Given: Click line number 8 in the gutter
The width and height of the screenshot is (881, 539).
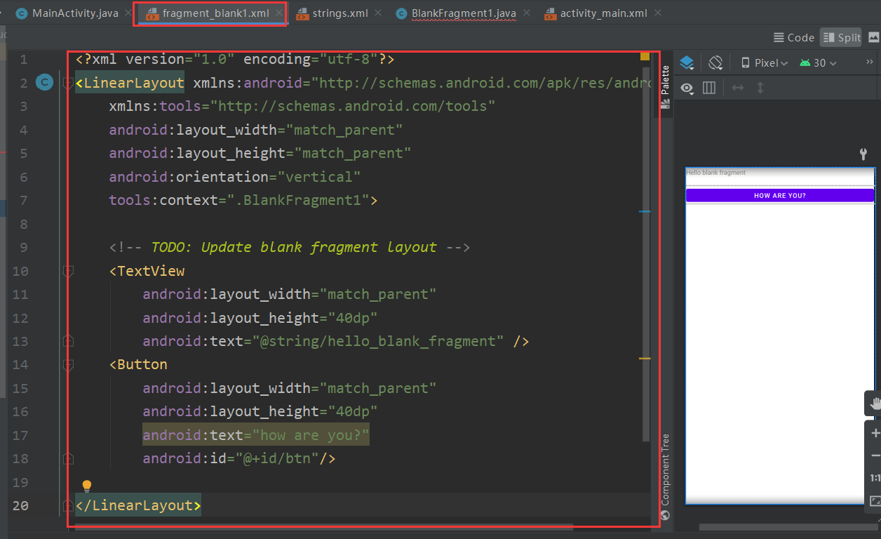Looking at the screenshot, I should 25,224.
